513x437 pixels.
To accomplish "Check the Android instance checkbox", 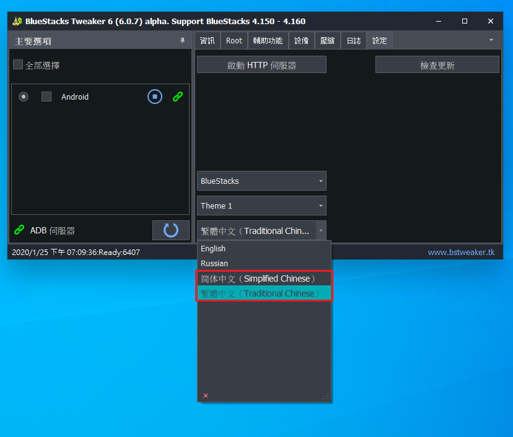I will 46,97.
